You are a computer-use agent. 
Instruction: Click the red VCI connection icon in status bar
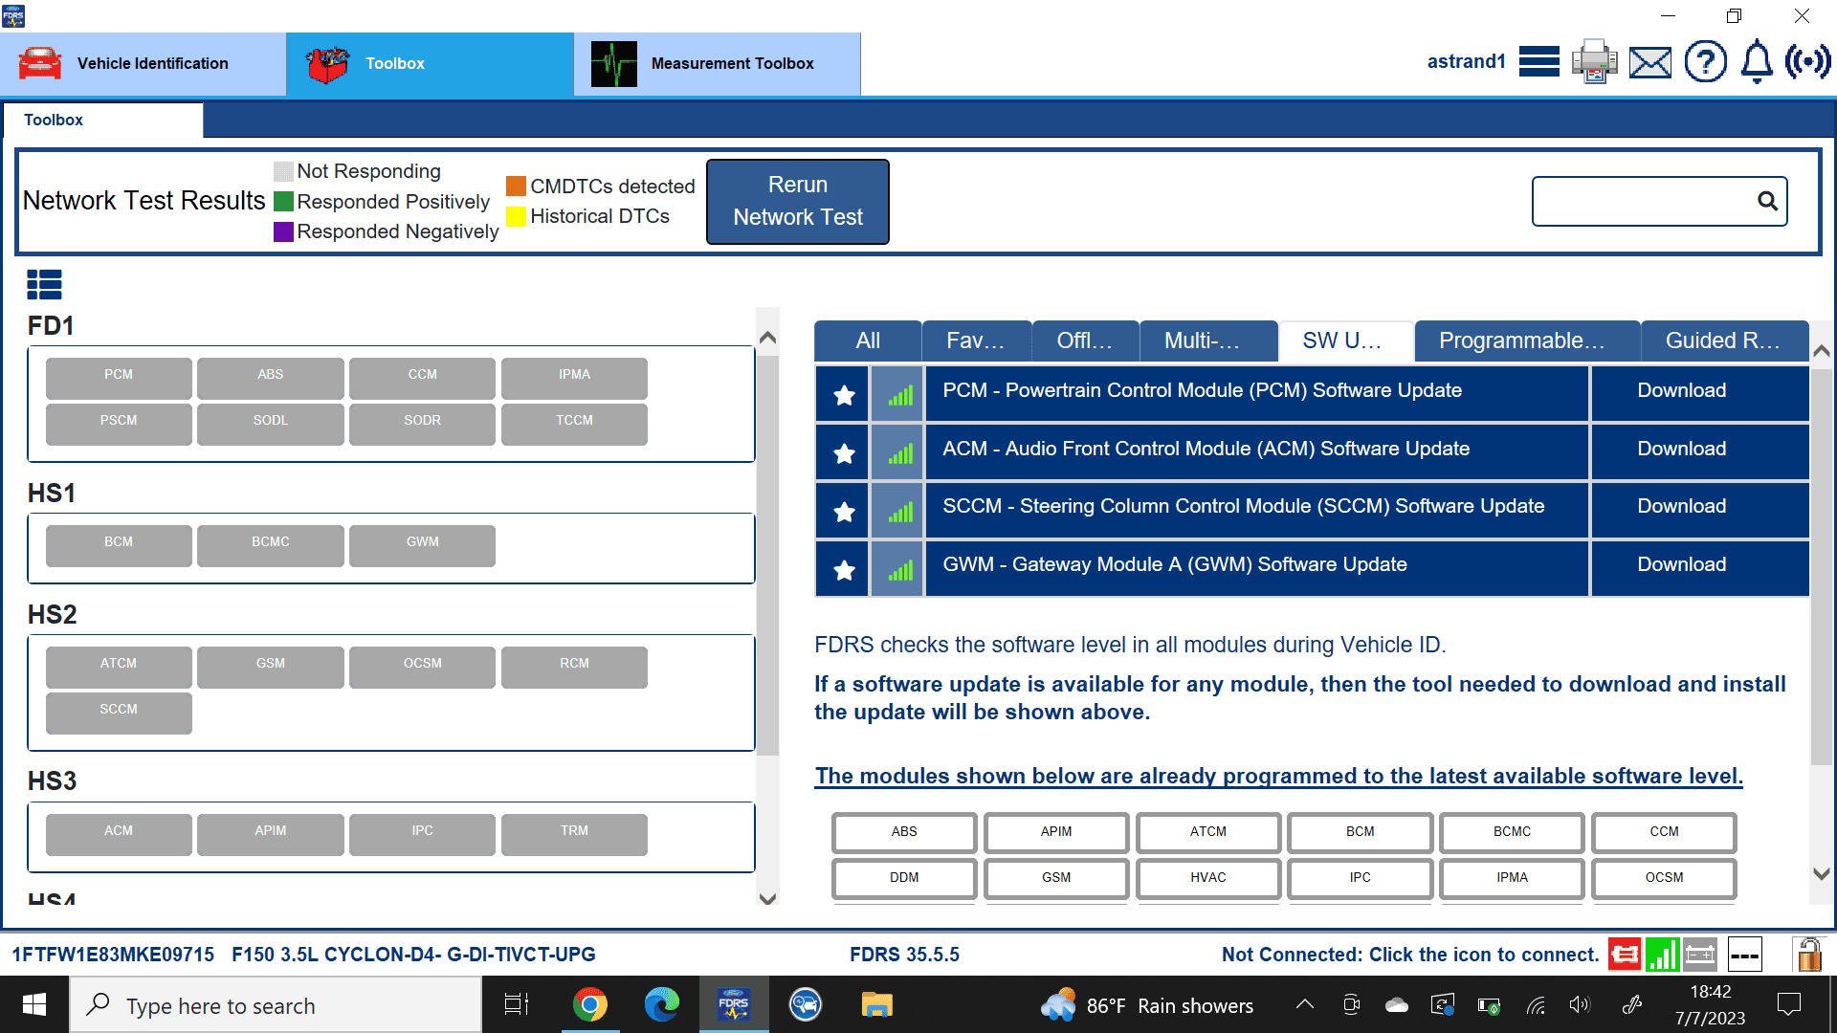[x=1625, y=954]
